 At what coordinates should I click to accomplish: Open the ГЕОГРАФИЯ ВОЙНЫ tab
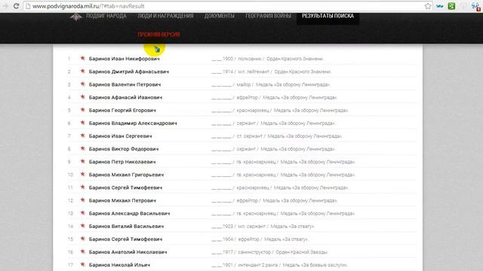(x=268, y=16)
